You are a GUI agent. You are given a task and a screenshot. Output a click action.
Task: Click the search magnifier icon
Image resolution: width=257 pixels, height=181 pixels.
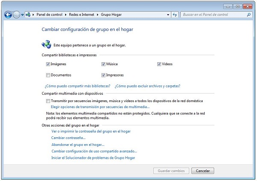(249, 15)
